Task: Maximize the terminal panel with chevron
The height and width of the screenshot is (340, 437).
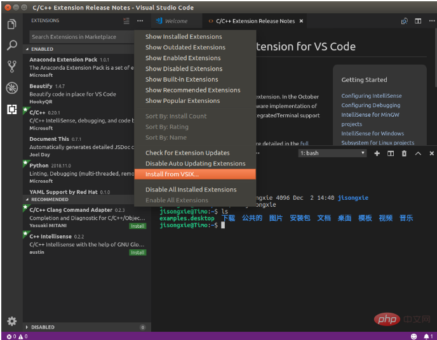Action: [418, 154]
